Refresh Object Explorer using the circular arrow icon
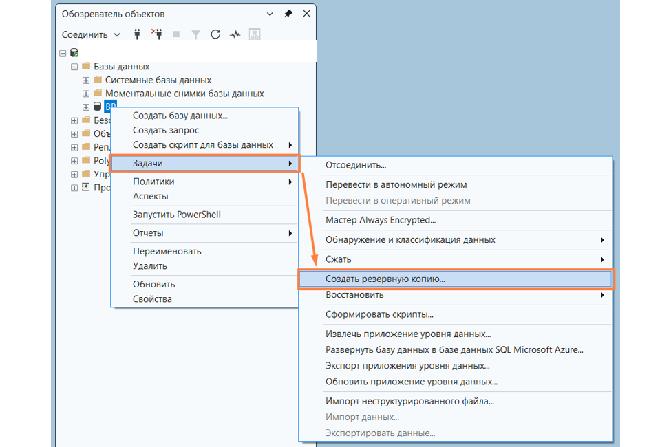671x447 pixels. click(215, 34)
